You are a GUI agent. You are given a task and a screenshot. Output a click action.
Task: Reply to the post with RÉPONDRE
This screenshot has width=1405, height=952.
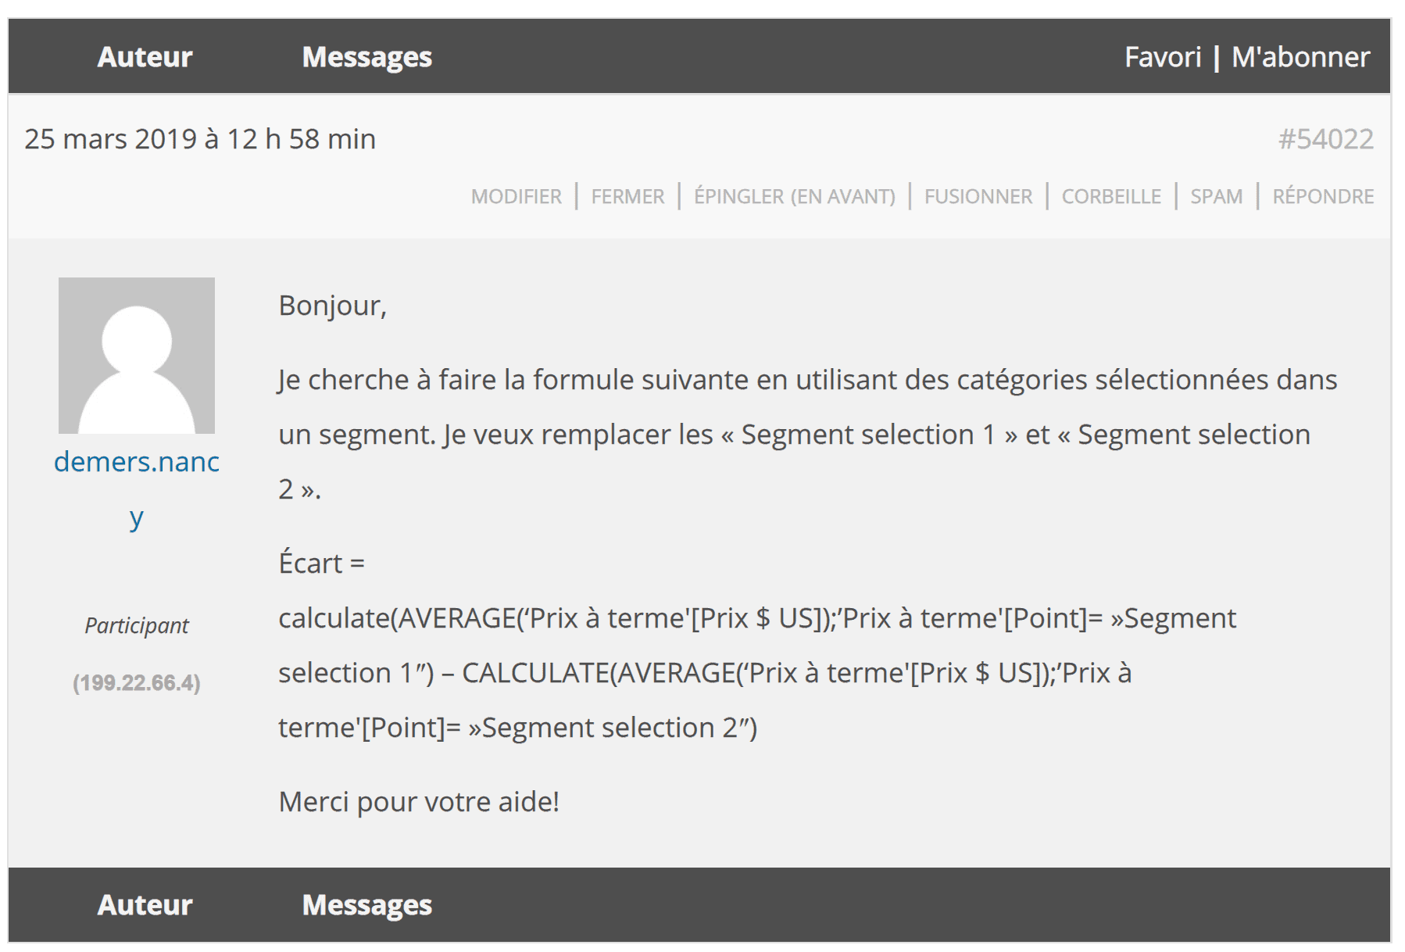click(1322, 196)
